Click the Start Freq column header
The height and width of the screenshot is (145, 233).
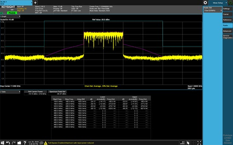57,99
